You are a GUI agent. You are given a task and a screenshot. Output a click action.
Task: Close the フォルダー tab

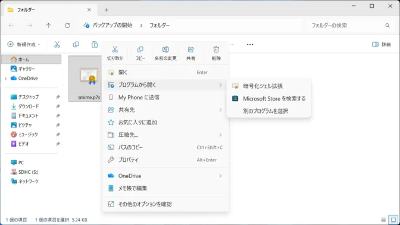(89, 10)
